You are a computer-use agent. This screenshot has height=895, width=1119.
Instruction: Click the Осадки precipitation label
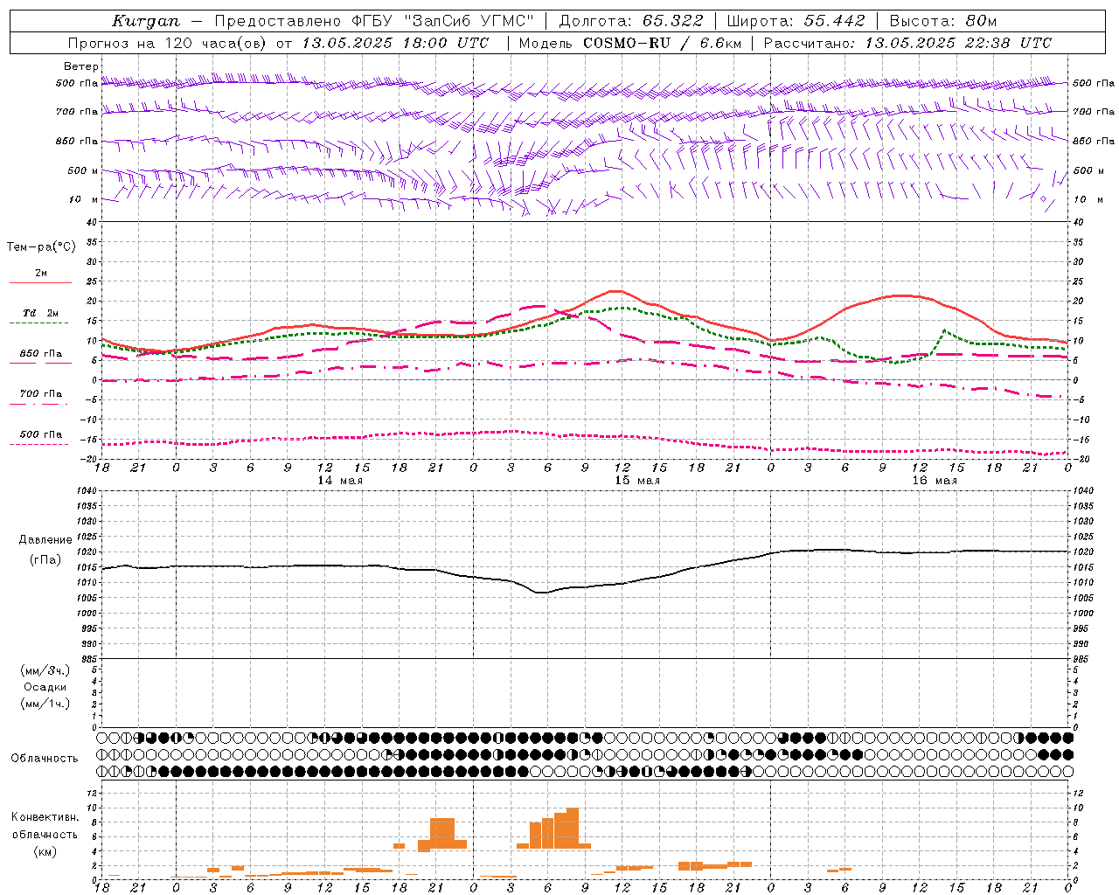(45, 687)
